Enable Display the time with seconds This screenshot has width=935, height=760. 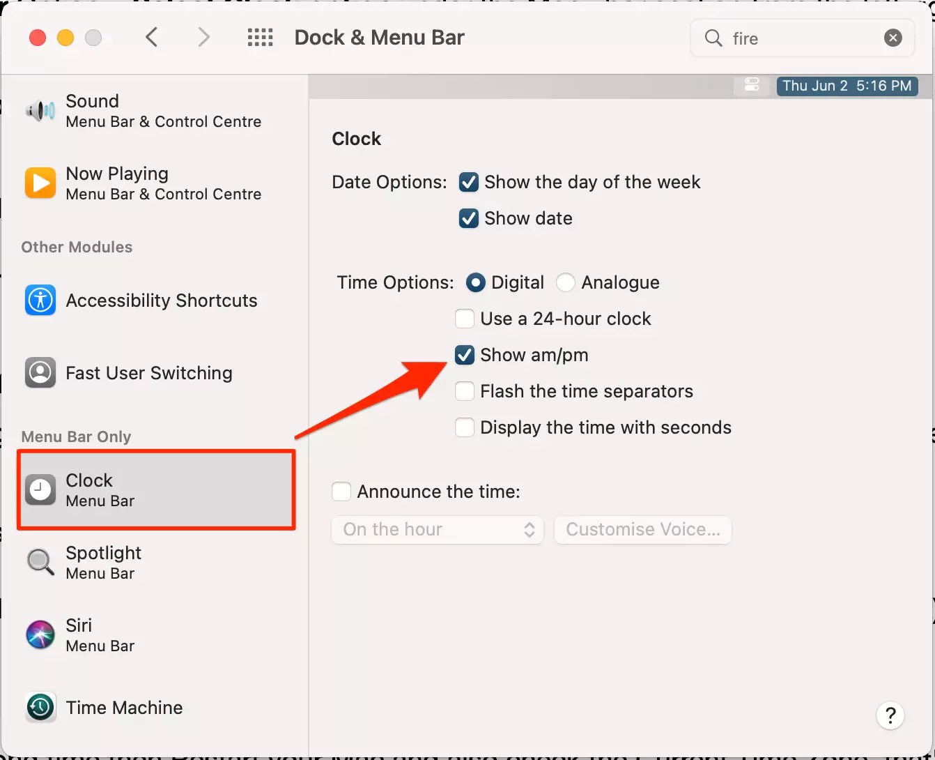tap(464, 427)
